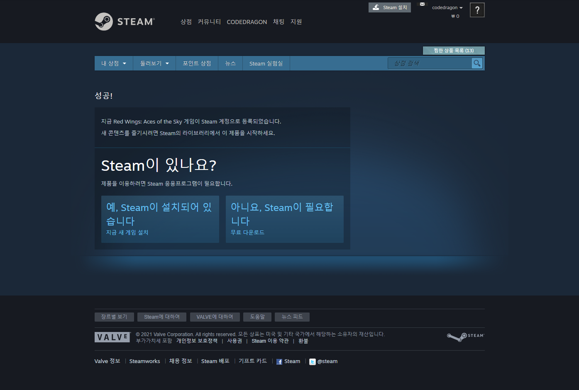Viewport: 579px width, 390px height.
Task: Open the Steam 실험실 tab
Action: click(266, 63)
